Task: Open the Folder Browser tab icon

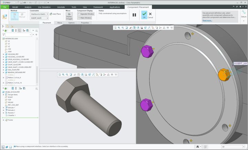Action: point(7,26)
